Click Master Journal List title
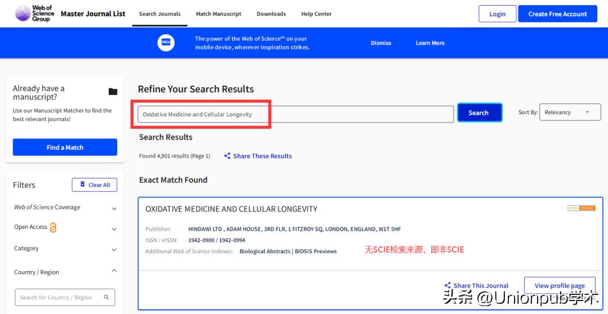608x314 pixels. coord(93,14)
